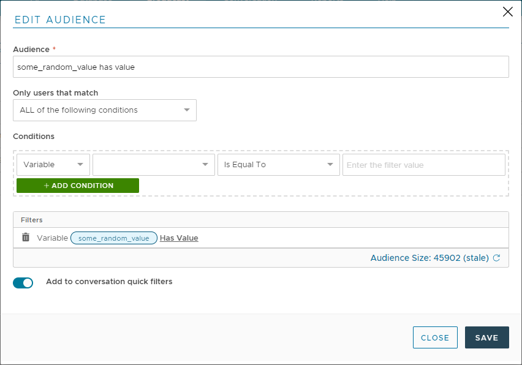Viewport: 522px width, 365px height.
Task: Select the some_random_value filter chip
Action: coord(114,238)
